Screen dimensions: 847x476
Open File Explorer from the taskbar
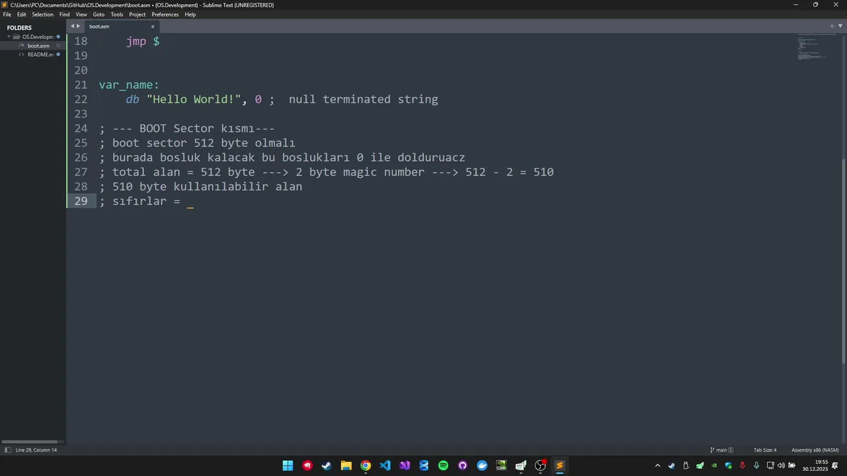point(346,465)
